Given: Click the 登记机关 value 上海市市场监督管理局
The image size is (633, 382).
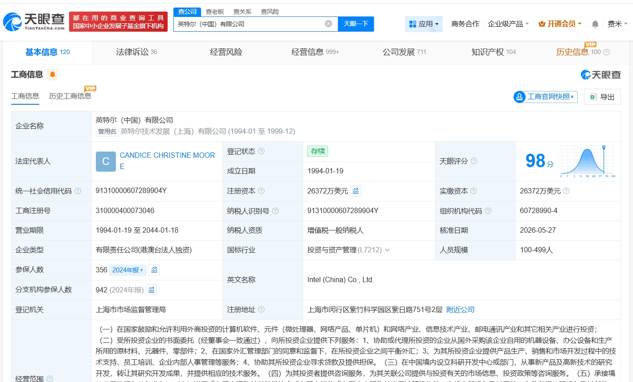Looking at the screenshot, I should 131,309.
